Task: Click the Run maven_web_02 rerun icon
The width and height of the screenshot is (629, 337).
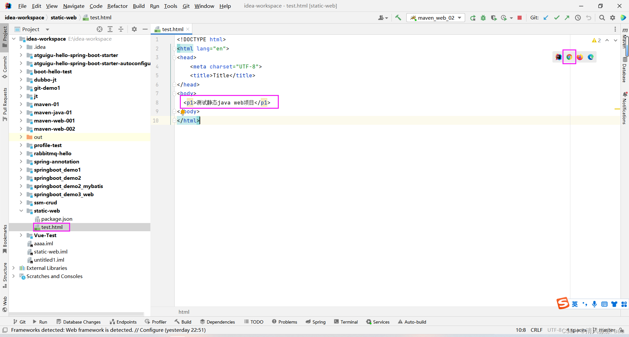Action: pyautogui.click(x=473, y=18)
